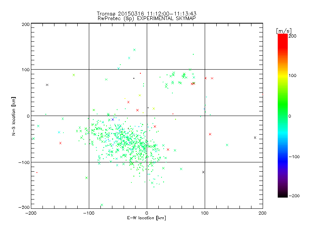Click the colorbar label '0'
Screen dimensions: 309x232
point(290,116)
